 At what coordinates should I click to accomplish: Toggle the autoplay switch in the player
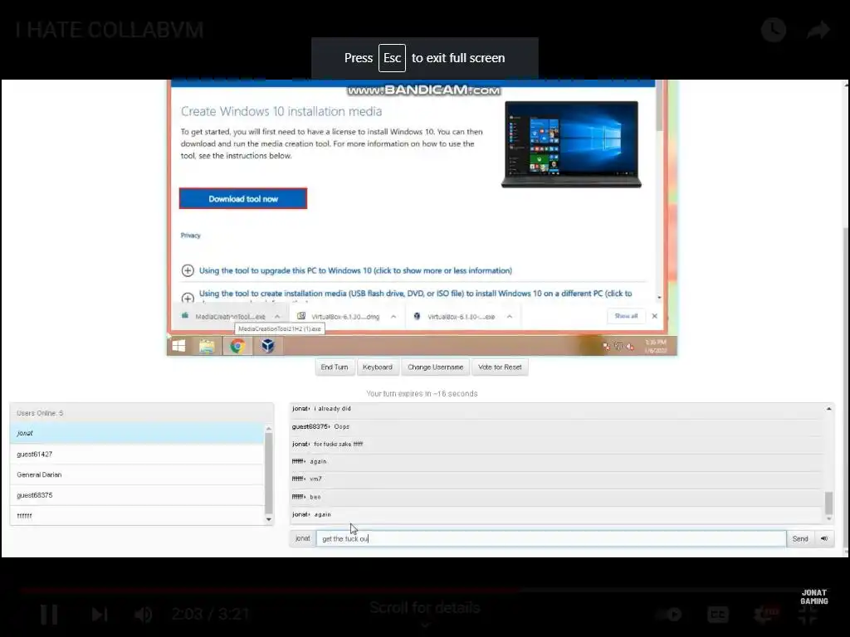[x=668, y=615]
